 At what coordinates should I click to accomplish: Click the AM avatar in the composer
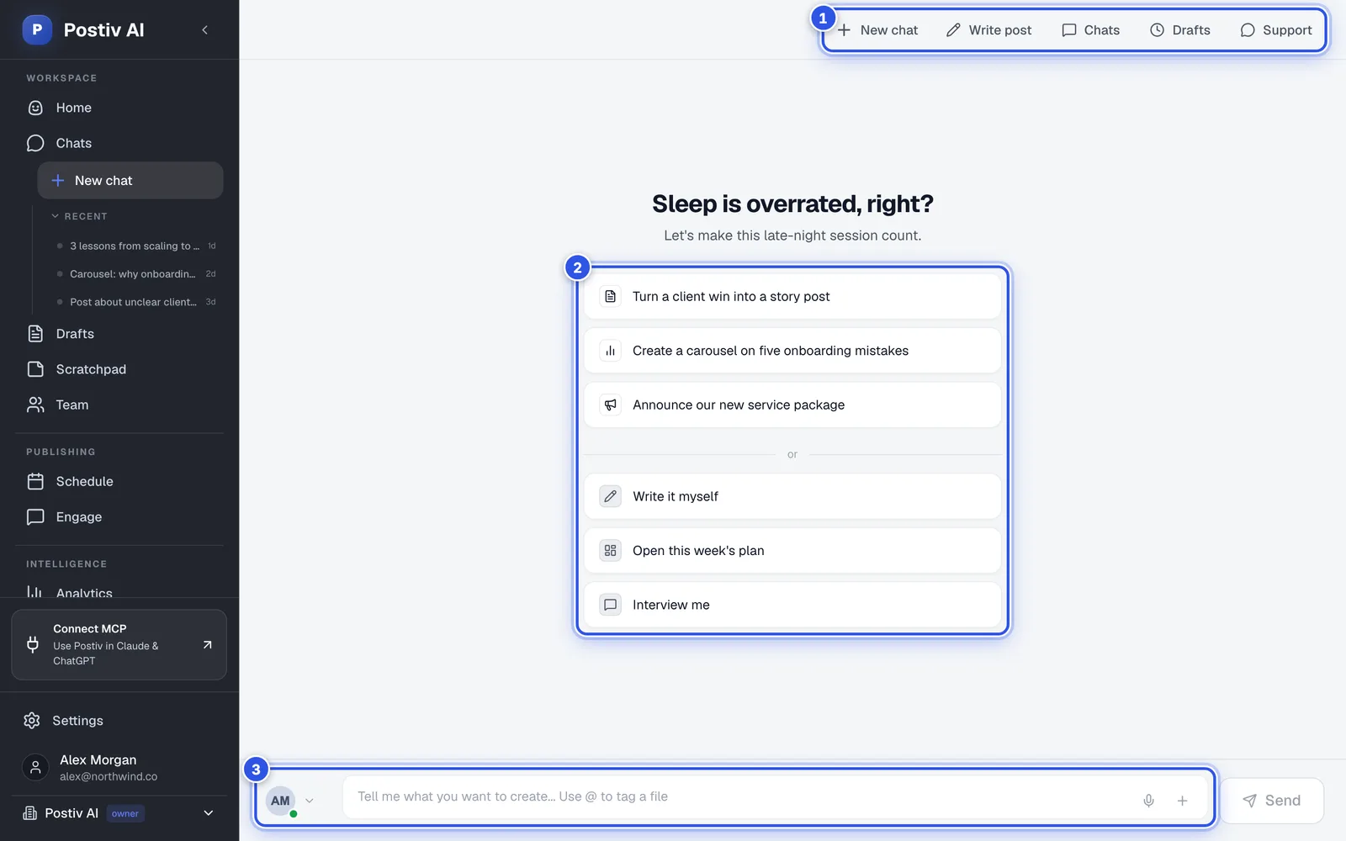280,801
